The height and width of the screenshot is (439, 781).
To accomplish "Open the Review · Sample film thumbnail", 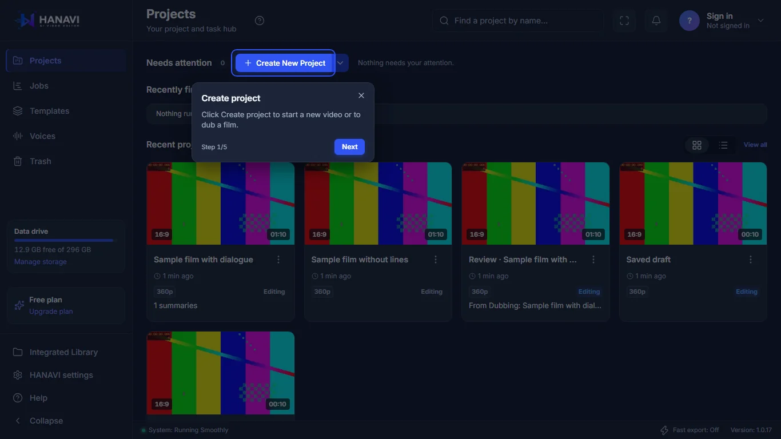I will [x=536, y=203].
